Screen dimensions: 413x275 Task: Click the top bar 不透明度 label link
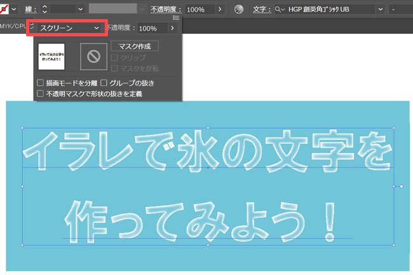(x=166, y=10)
